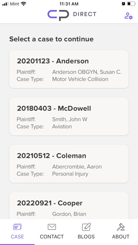
Task: Tap the Motor Vehicle Collision case type
Action: 80,79
